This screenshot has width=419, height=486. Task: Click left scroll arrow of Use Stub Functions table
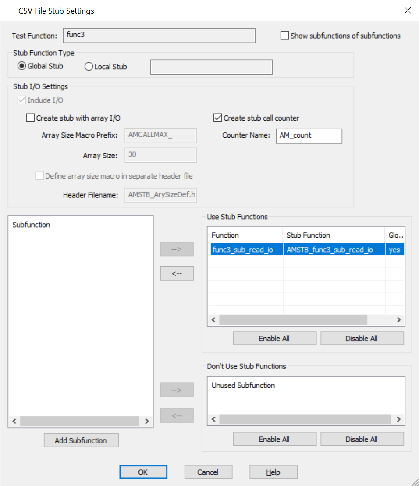[x=214, y=320]
